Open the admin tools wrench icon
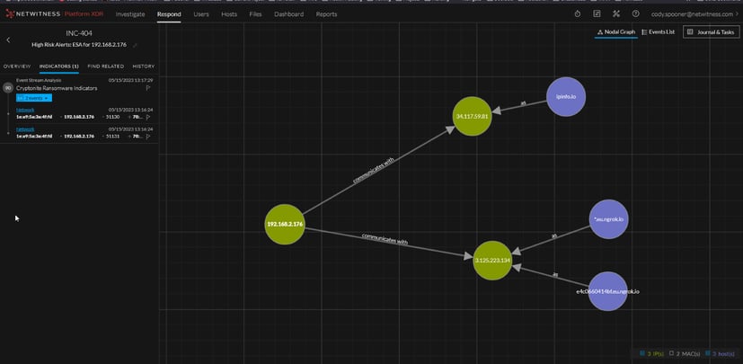Viewport: 743px width, 364px height. coord(616,14)
